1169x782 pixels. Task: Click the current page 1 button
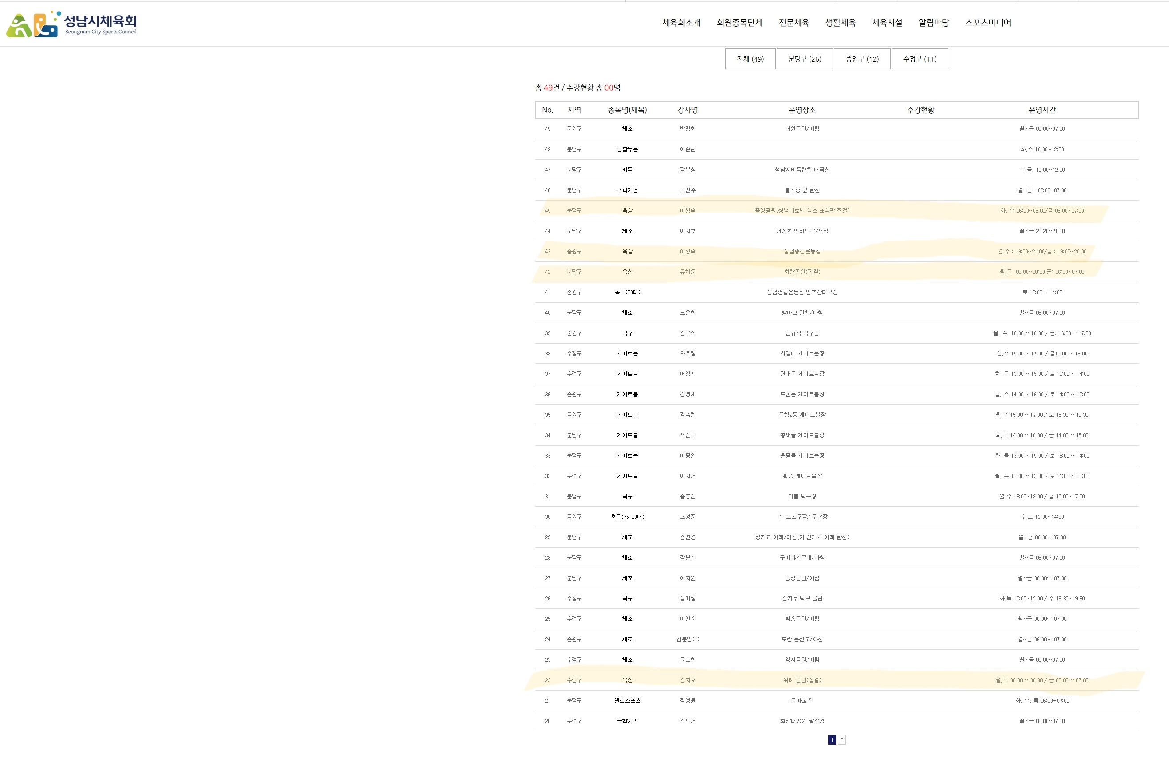pyautogui.click(x=832, y=740)
